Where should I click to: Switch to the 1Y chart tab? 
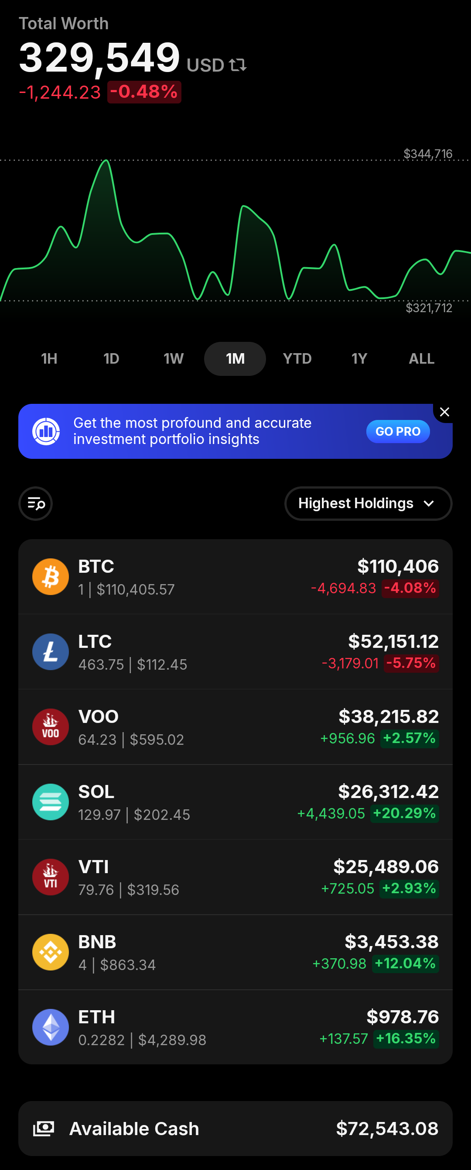coord(359,358)
